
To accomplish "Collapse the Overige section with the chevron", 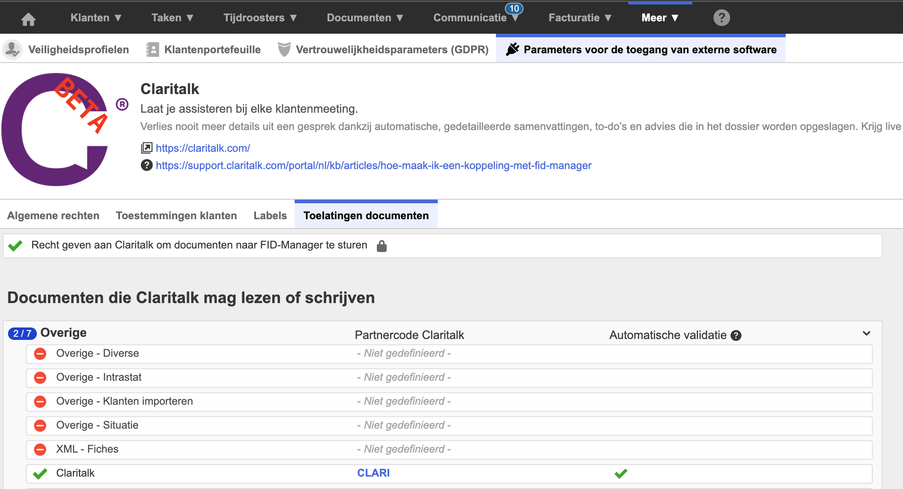I will click(x=866, y=333).
